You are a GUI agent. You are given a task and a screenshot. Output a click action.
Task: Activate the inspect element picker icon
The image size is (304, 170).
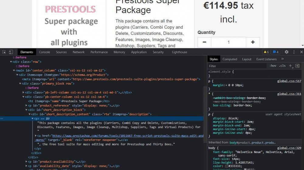(x=4, y=52)
